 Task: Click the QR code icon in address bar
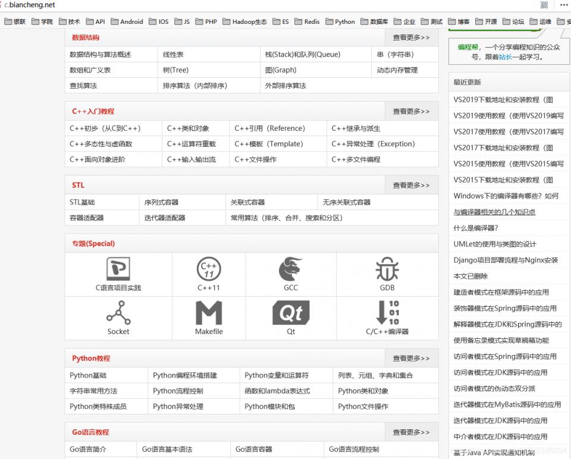[544, 5]
